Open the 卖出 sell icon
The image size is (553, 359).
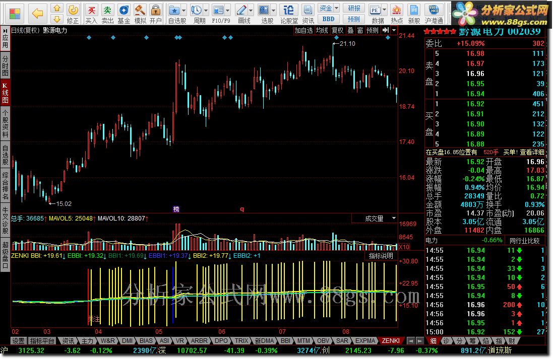coord(107,10)
